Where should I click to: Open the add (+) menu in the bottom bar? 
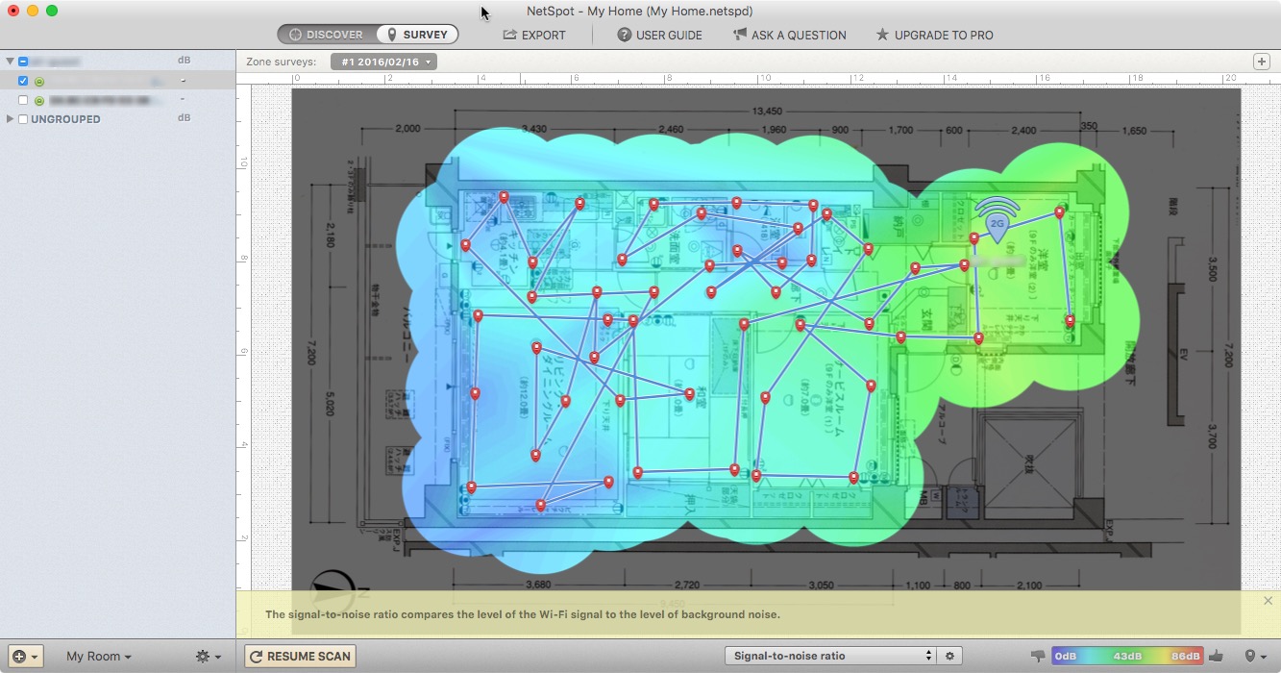[x=26, y=657]
